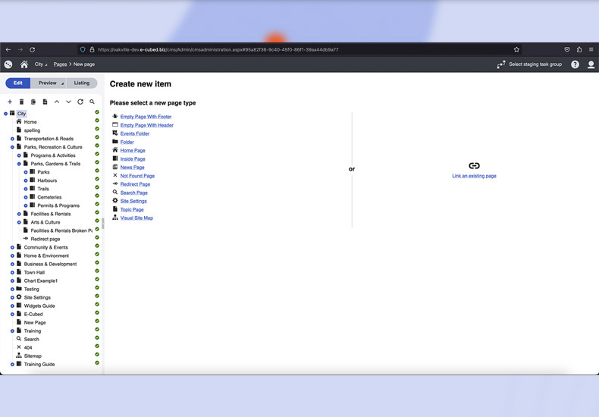
Task: Move page down with the down arrow icon
Action: pyautogui.click(x=68, y=102)
